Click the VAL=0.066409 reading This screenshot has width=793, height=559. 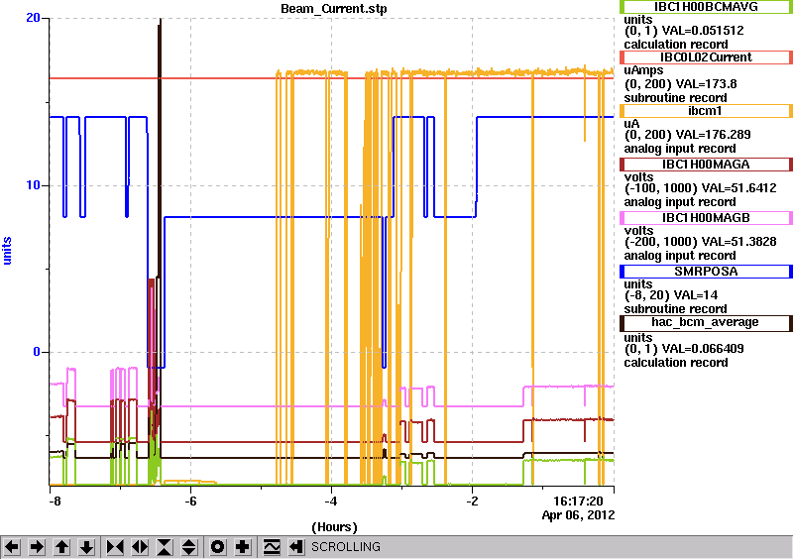[x=703, y=349]
